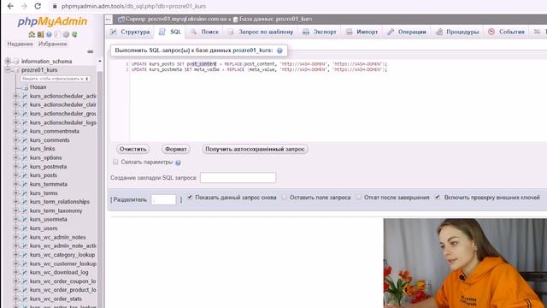Click the Разделитель delimiter field
Screen dimensions: 547x308
pyautogui.click(x=163, y=199)
